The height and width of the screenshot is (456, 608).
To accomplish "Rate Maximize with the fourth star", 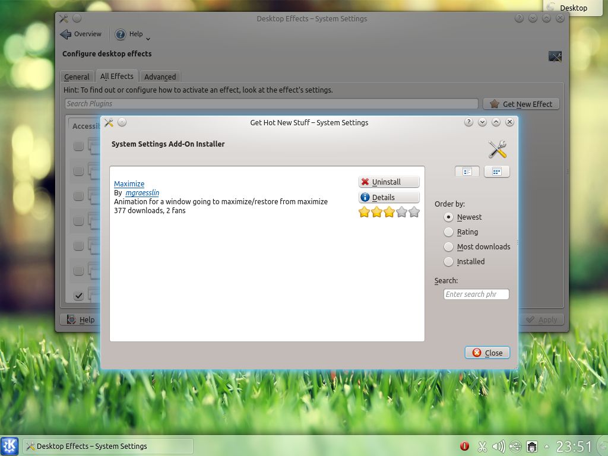I will (402, 212).
